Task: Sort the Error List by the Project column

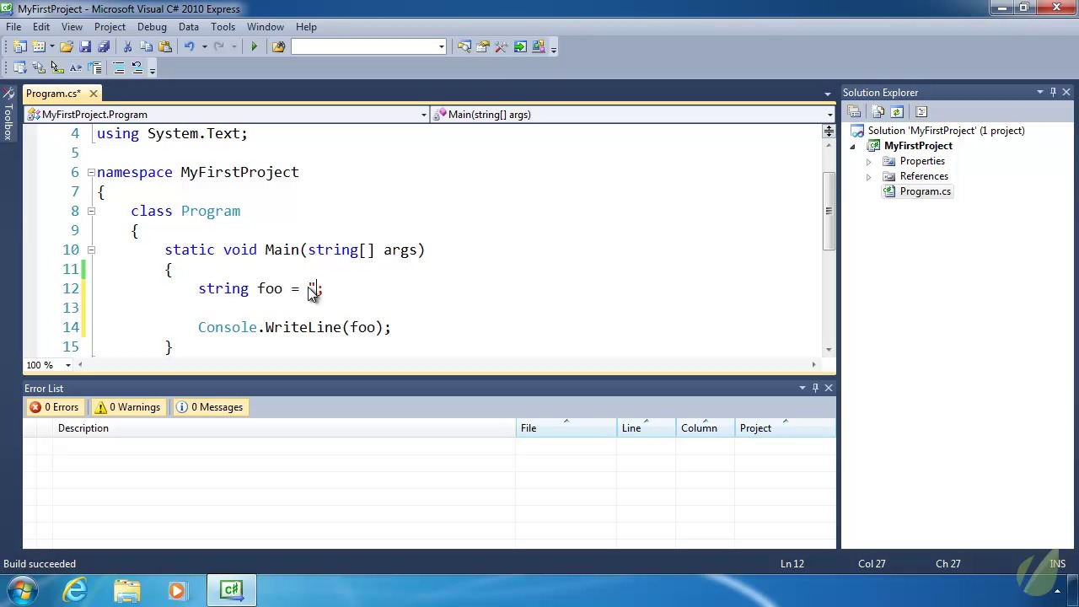Action: pyautogui.click(x=785, y=428)
